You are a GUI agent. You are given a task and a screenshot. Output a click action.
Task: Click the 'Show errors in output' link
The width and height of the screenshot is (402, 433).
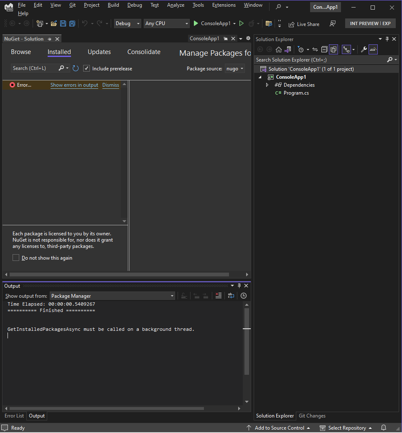[x=74, y=85]
